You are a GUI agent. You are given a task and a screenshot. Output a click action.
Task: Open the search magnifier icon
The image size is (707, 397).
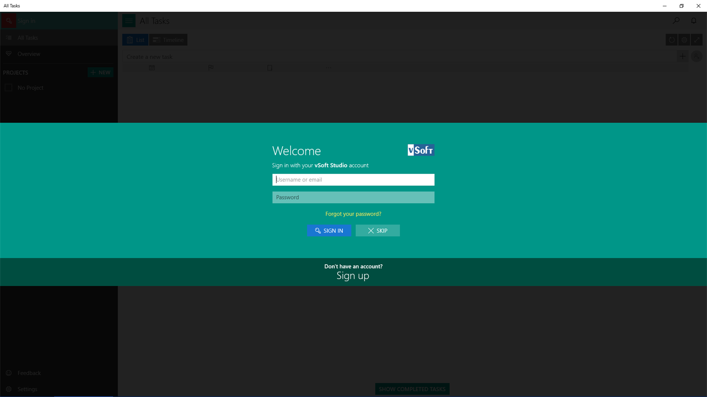(676, 21)
